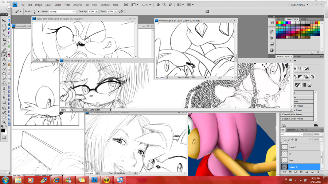Expand Selective Color Presets
This screenshot has height=184, width=328.
tap(297, 119)
